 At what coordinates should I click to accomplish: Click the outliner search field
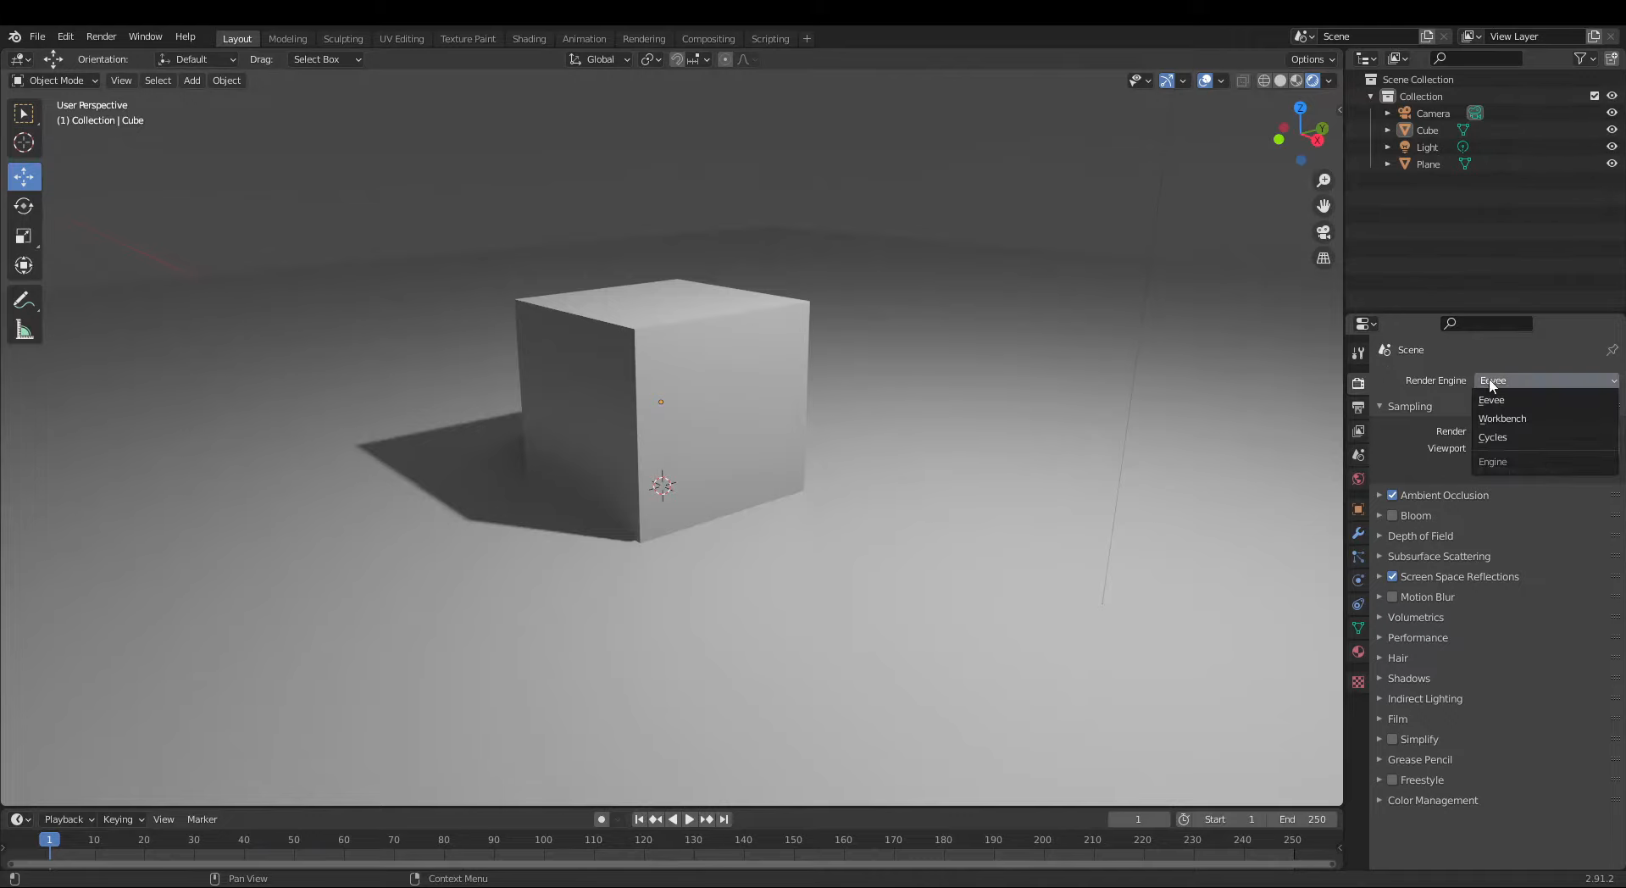pyautogui.click(x=1476, y=58)
